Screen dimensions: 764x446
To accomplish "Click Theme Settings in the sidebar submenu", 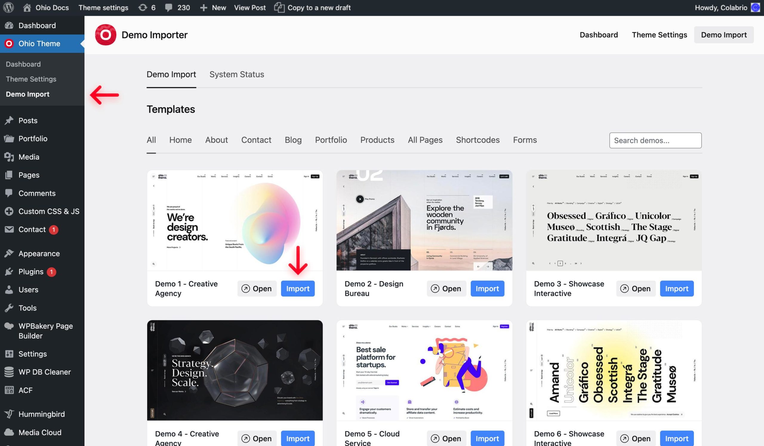I will point(31,79).
